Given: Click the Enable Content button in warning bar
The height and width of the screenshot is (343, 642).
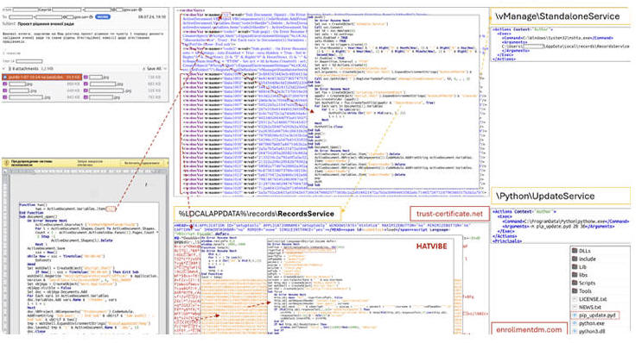Looking at the screenshot, I should point(141,163).
